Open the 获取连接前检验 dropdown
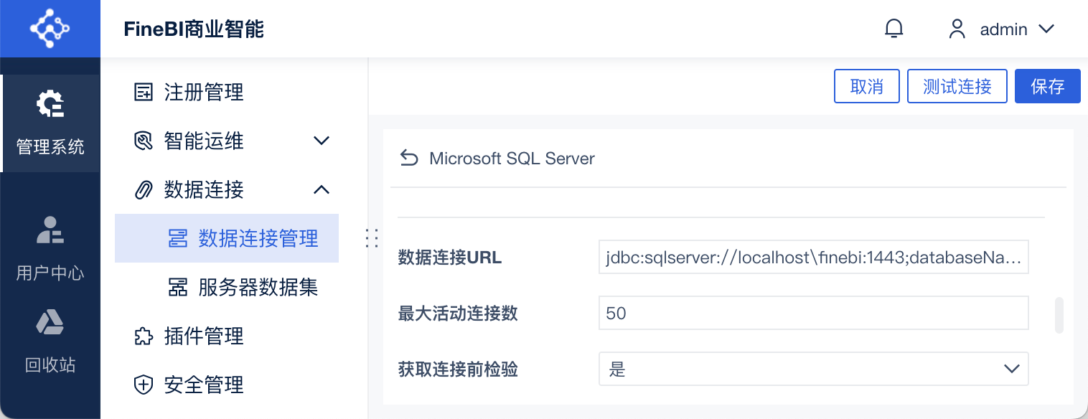The width and height of the screenshot is (1088, 419). pos(813,369)
